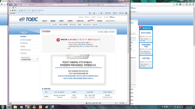Image resolution: width=195 pixels, height=109 pixels.
Task: Click the compatibility view icon in address bar
Action: tap(92, 5)
